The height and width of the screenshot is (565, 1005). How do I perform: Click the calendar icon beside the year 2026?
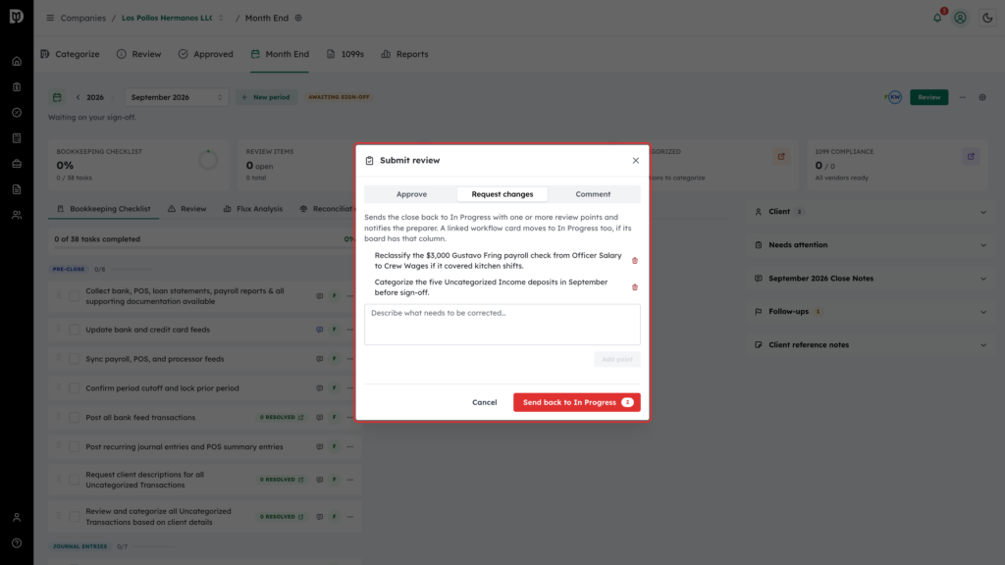[57, 97]
